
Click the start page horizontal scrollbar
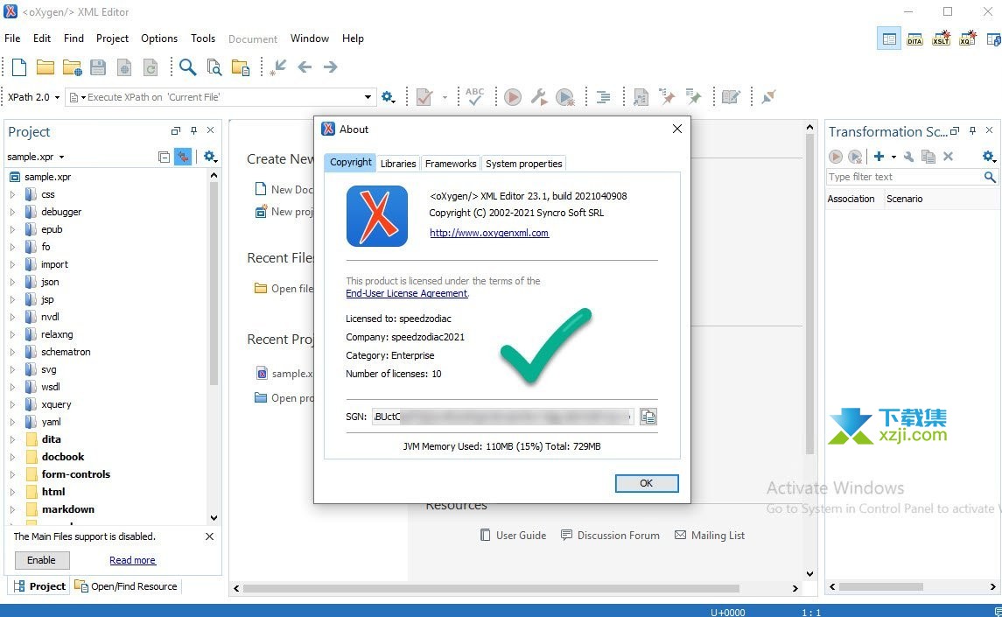[x=491, y=588]
